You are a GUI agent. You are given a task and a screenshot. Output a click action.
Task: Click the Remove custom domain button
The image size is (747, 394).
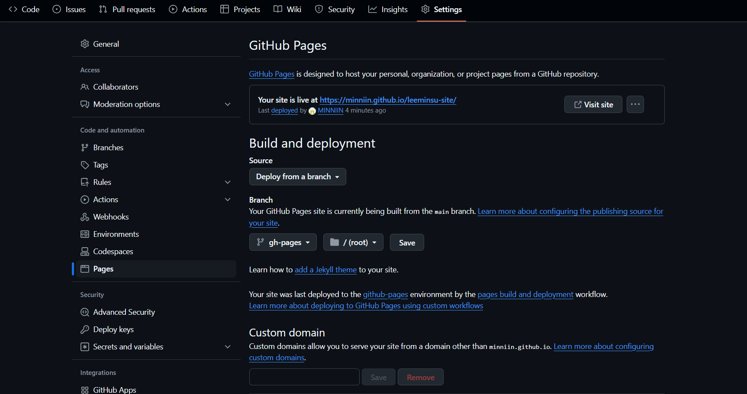pos(420,377)
